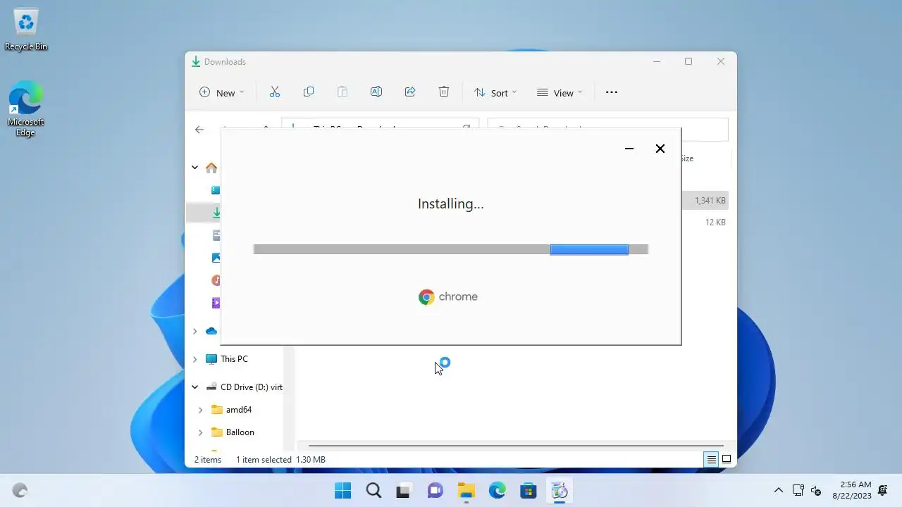Screen dimensions: 902x507
Task: Expand the OneDrive tree node
Action: click(x=195, y=331)
